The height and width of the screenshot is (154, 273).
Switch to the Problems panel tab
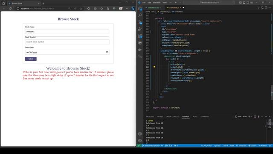click(x=150, y=117)
